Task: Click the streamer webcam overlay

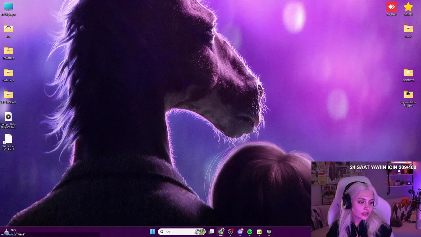Action: (x=366, y=199)
